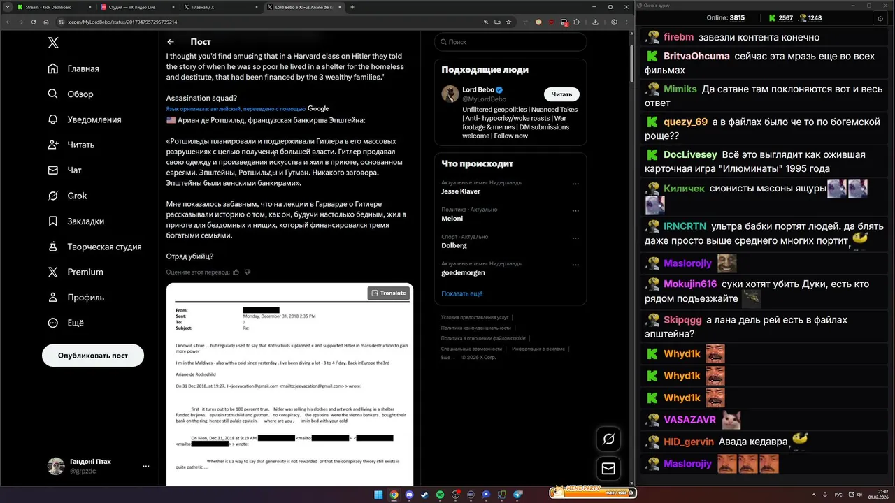Open the Premium X icon
This screenshot has width=895, height=503.
pyautogui.click(x=53, y=272)
